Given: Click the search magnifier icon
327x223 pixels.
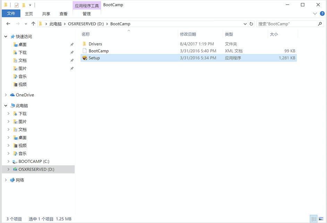Looking at the screenshot, I should pyautogui.click(x=320, y=24).
